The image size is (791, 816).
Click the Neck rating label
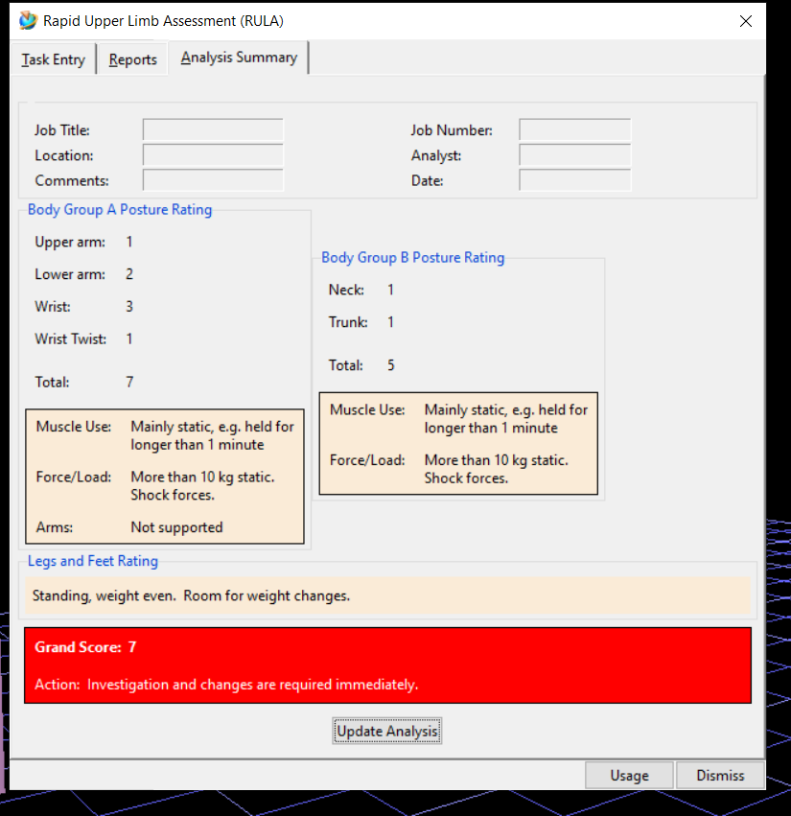point(346,290)
